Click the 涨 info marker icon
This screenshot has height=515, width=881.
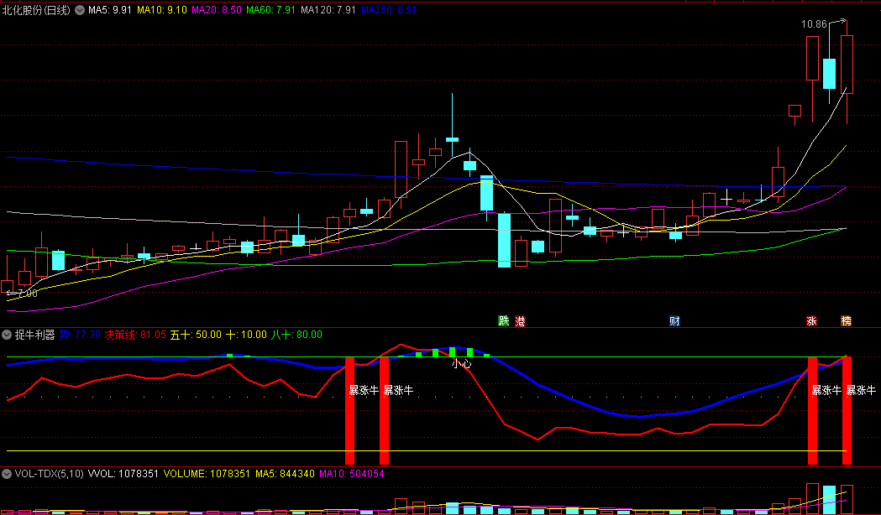[812, 321]
